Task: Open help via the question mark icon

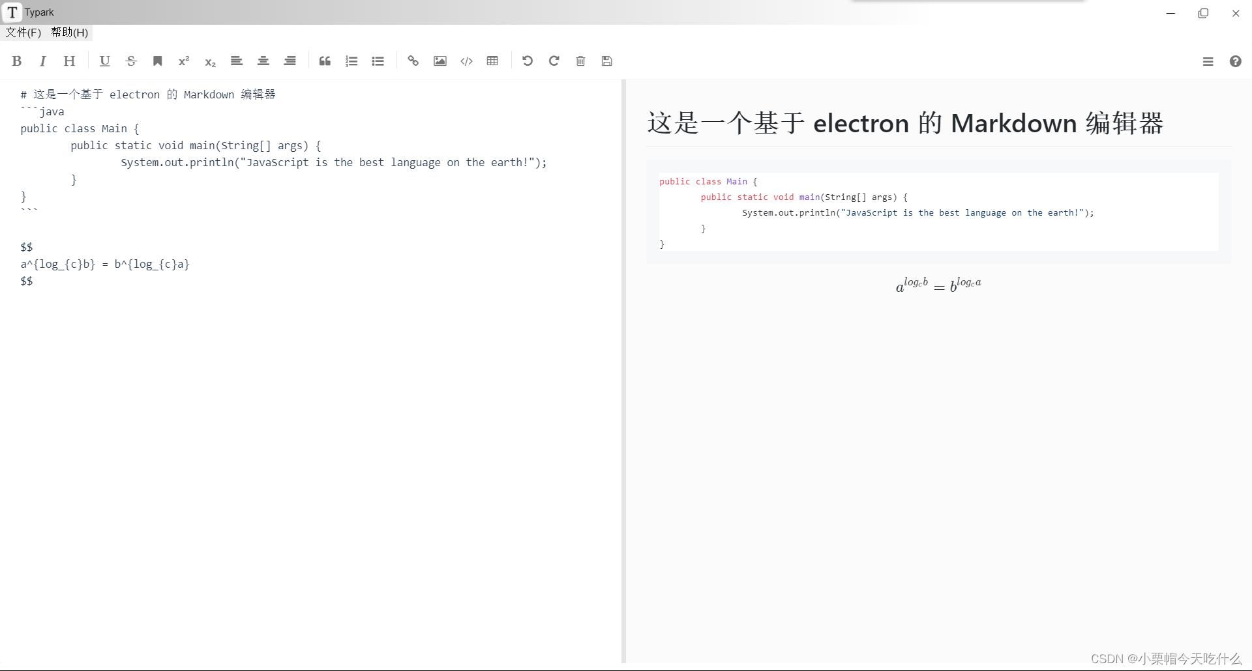Action: tap(1235, 61)
